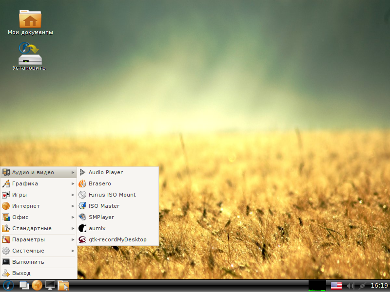Click the 16:19 clock on taskbar
390x292 pixels.
point(379,286)
